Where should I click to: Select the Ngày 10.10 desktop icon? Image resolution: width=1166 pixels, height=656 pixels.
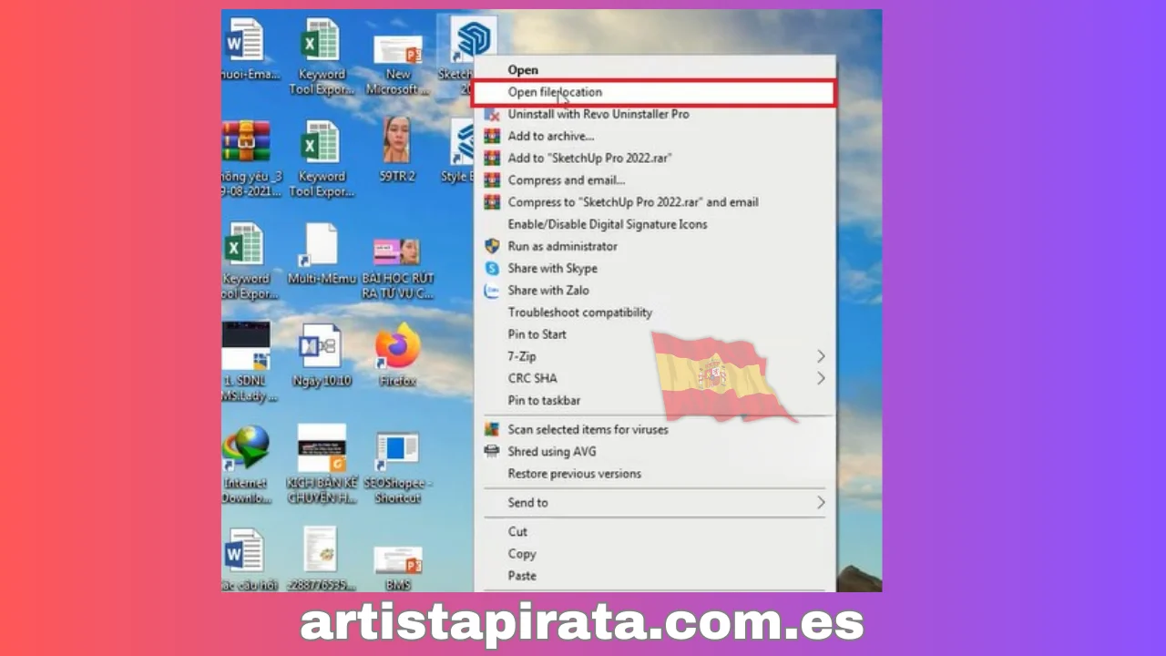tap(322, 355)
